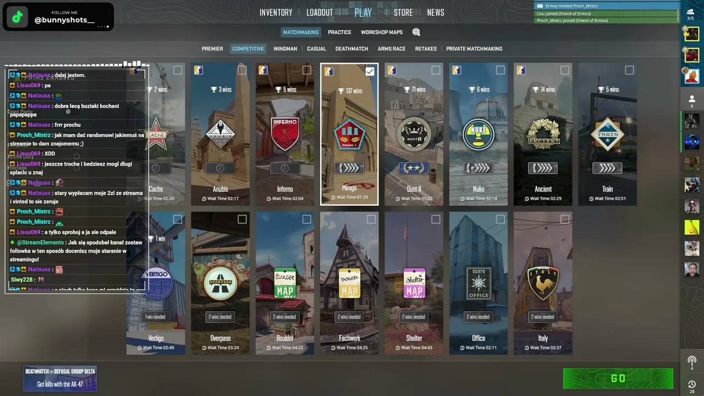Open the friends list icon showing 8
The height and width of the screenshot is (396, 704).
click(x=692, y=101)
